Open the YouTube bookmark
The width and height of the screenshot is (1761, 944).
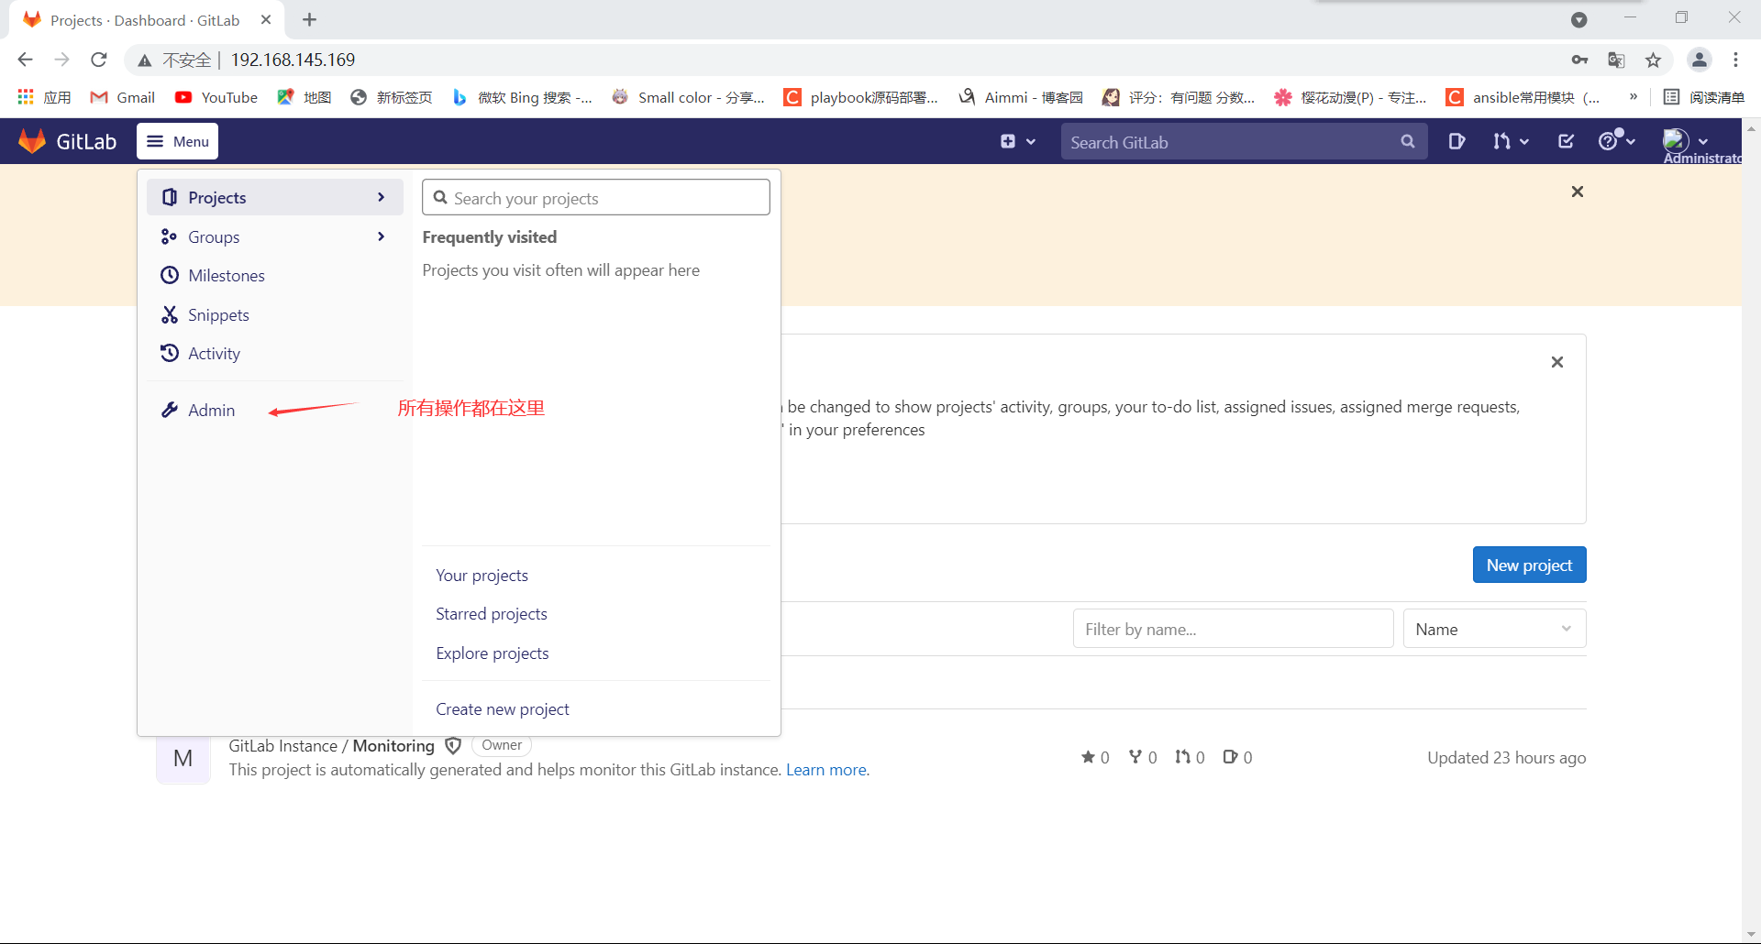click(x=216, y=97)
